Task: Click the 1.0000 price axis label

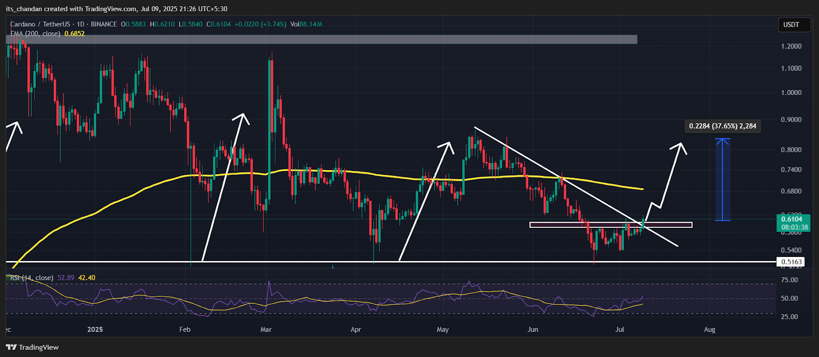Action: click(x=791, y=93)
